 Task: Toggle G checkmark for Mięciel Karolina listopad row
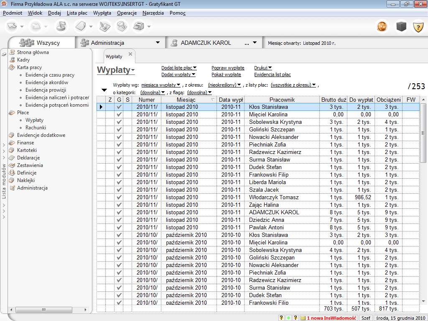tap(119, 115)
